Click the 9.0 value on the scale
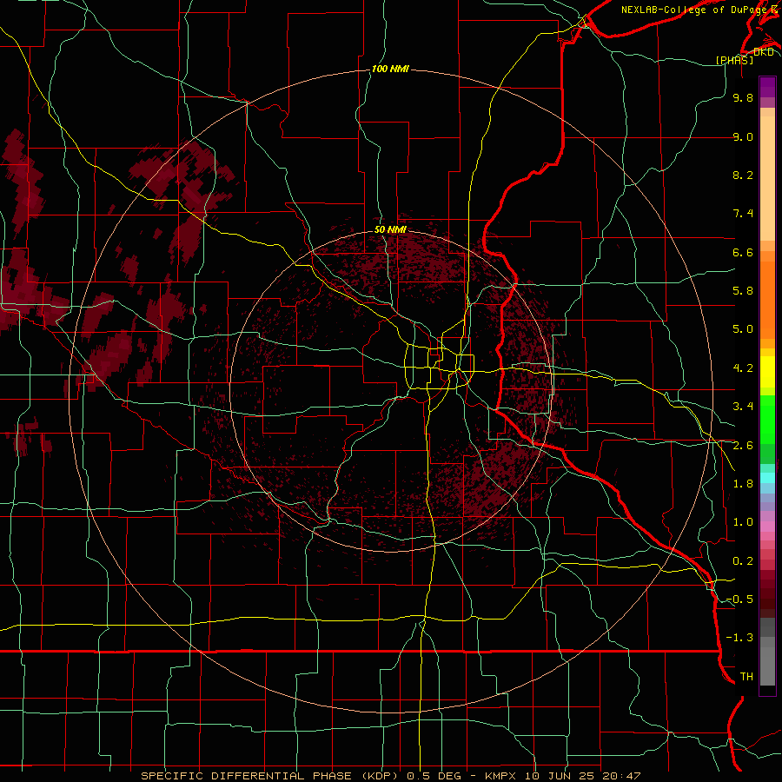 [743, 136]
